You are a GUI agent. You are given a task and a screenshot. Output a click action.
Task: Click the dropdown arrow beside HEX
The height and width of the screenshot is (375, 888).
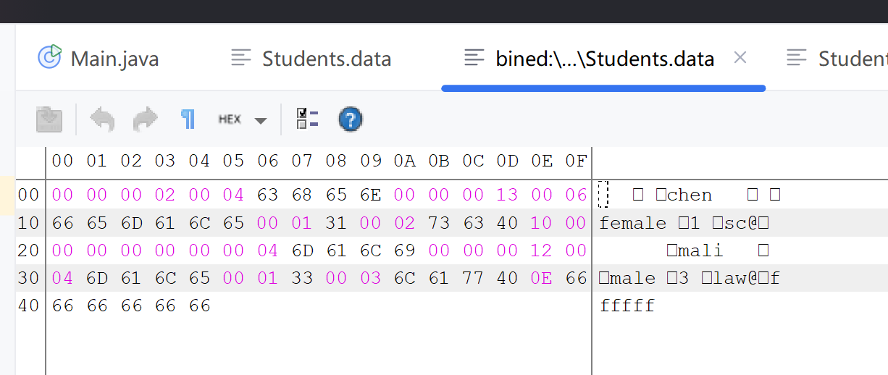[x=261, y=121]
